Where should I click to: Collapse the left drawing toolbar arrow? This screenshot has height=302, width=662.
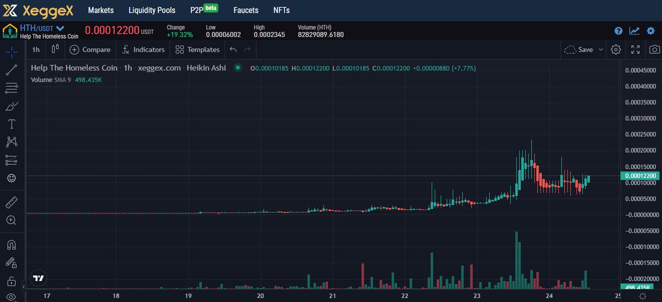tap(23, 287)
